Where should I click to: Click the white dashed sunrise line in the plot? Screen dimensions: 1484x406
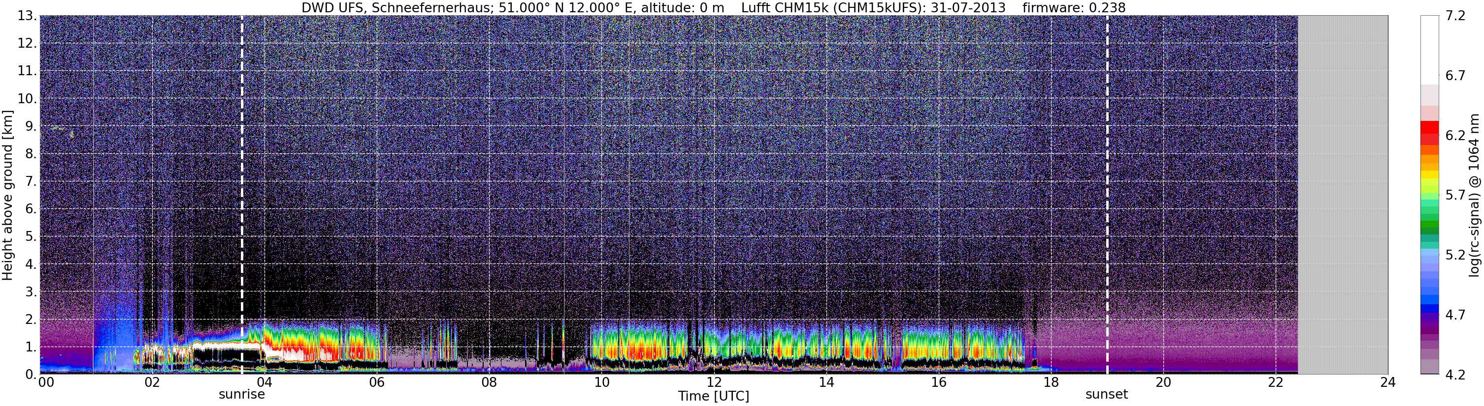241,194
